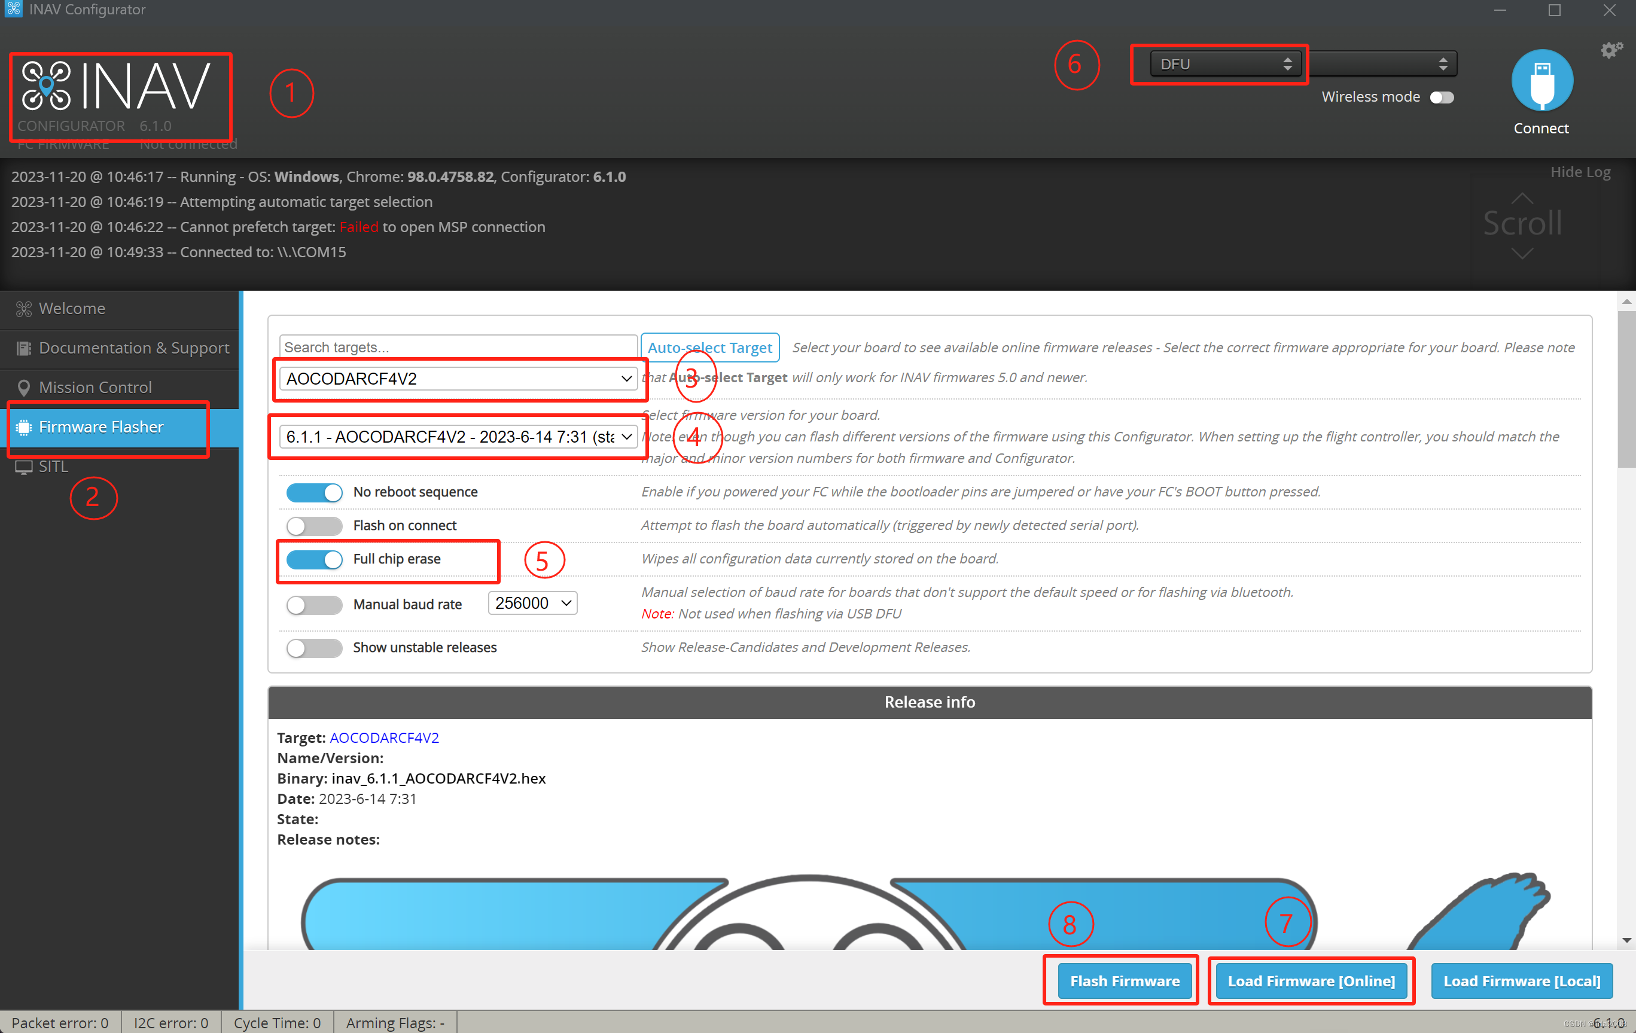Open the settings gear icon
The width and height of the screenshot is (1636, 1033).
[x=1611, y=50]
